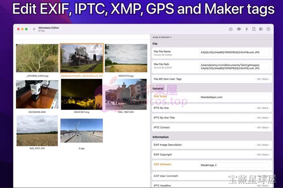The width and height of the screenshot is (283, 188).
Task: Click the green zoom window button
Action: coord(26,29)
